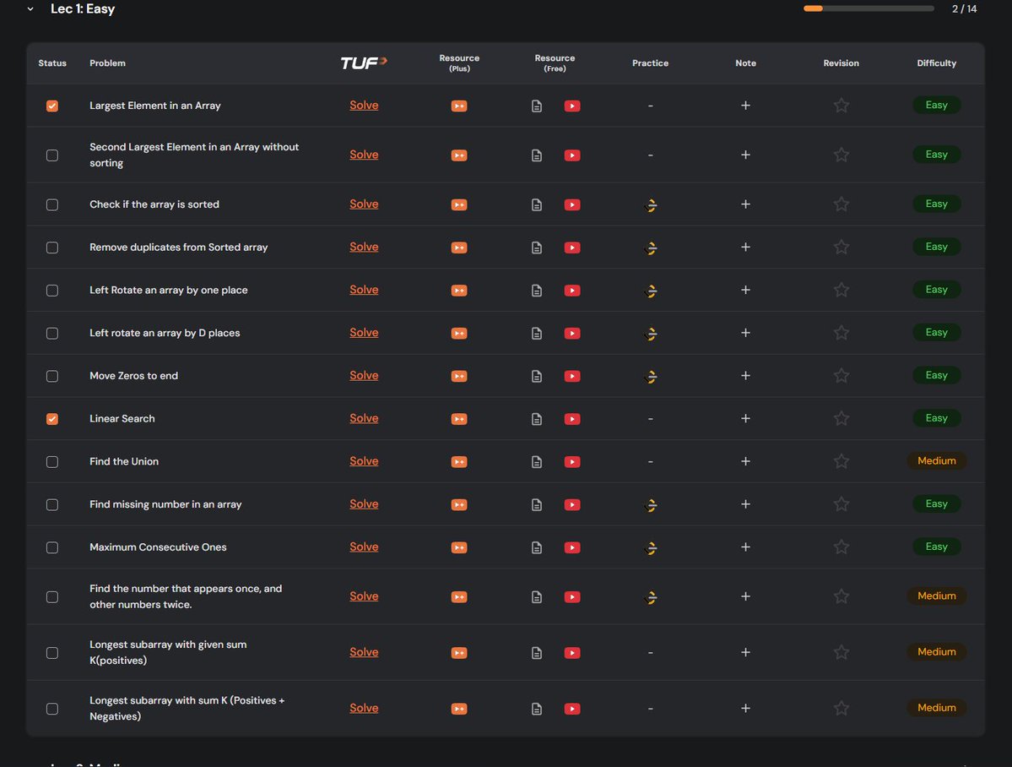Click the Revision column header
The image size is (1012, 767).
(841, 63)
